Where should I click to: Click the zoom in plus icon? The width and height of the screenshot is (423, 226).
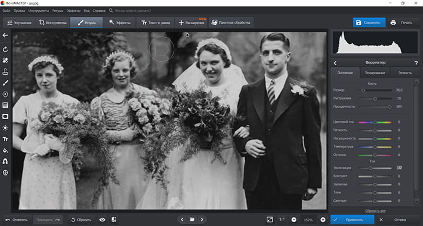[323, 219]
